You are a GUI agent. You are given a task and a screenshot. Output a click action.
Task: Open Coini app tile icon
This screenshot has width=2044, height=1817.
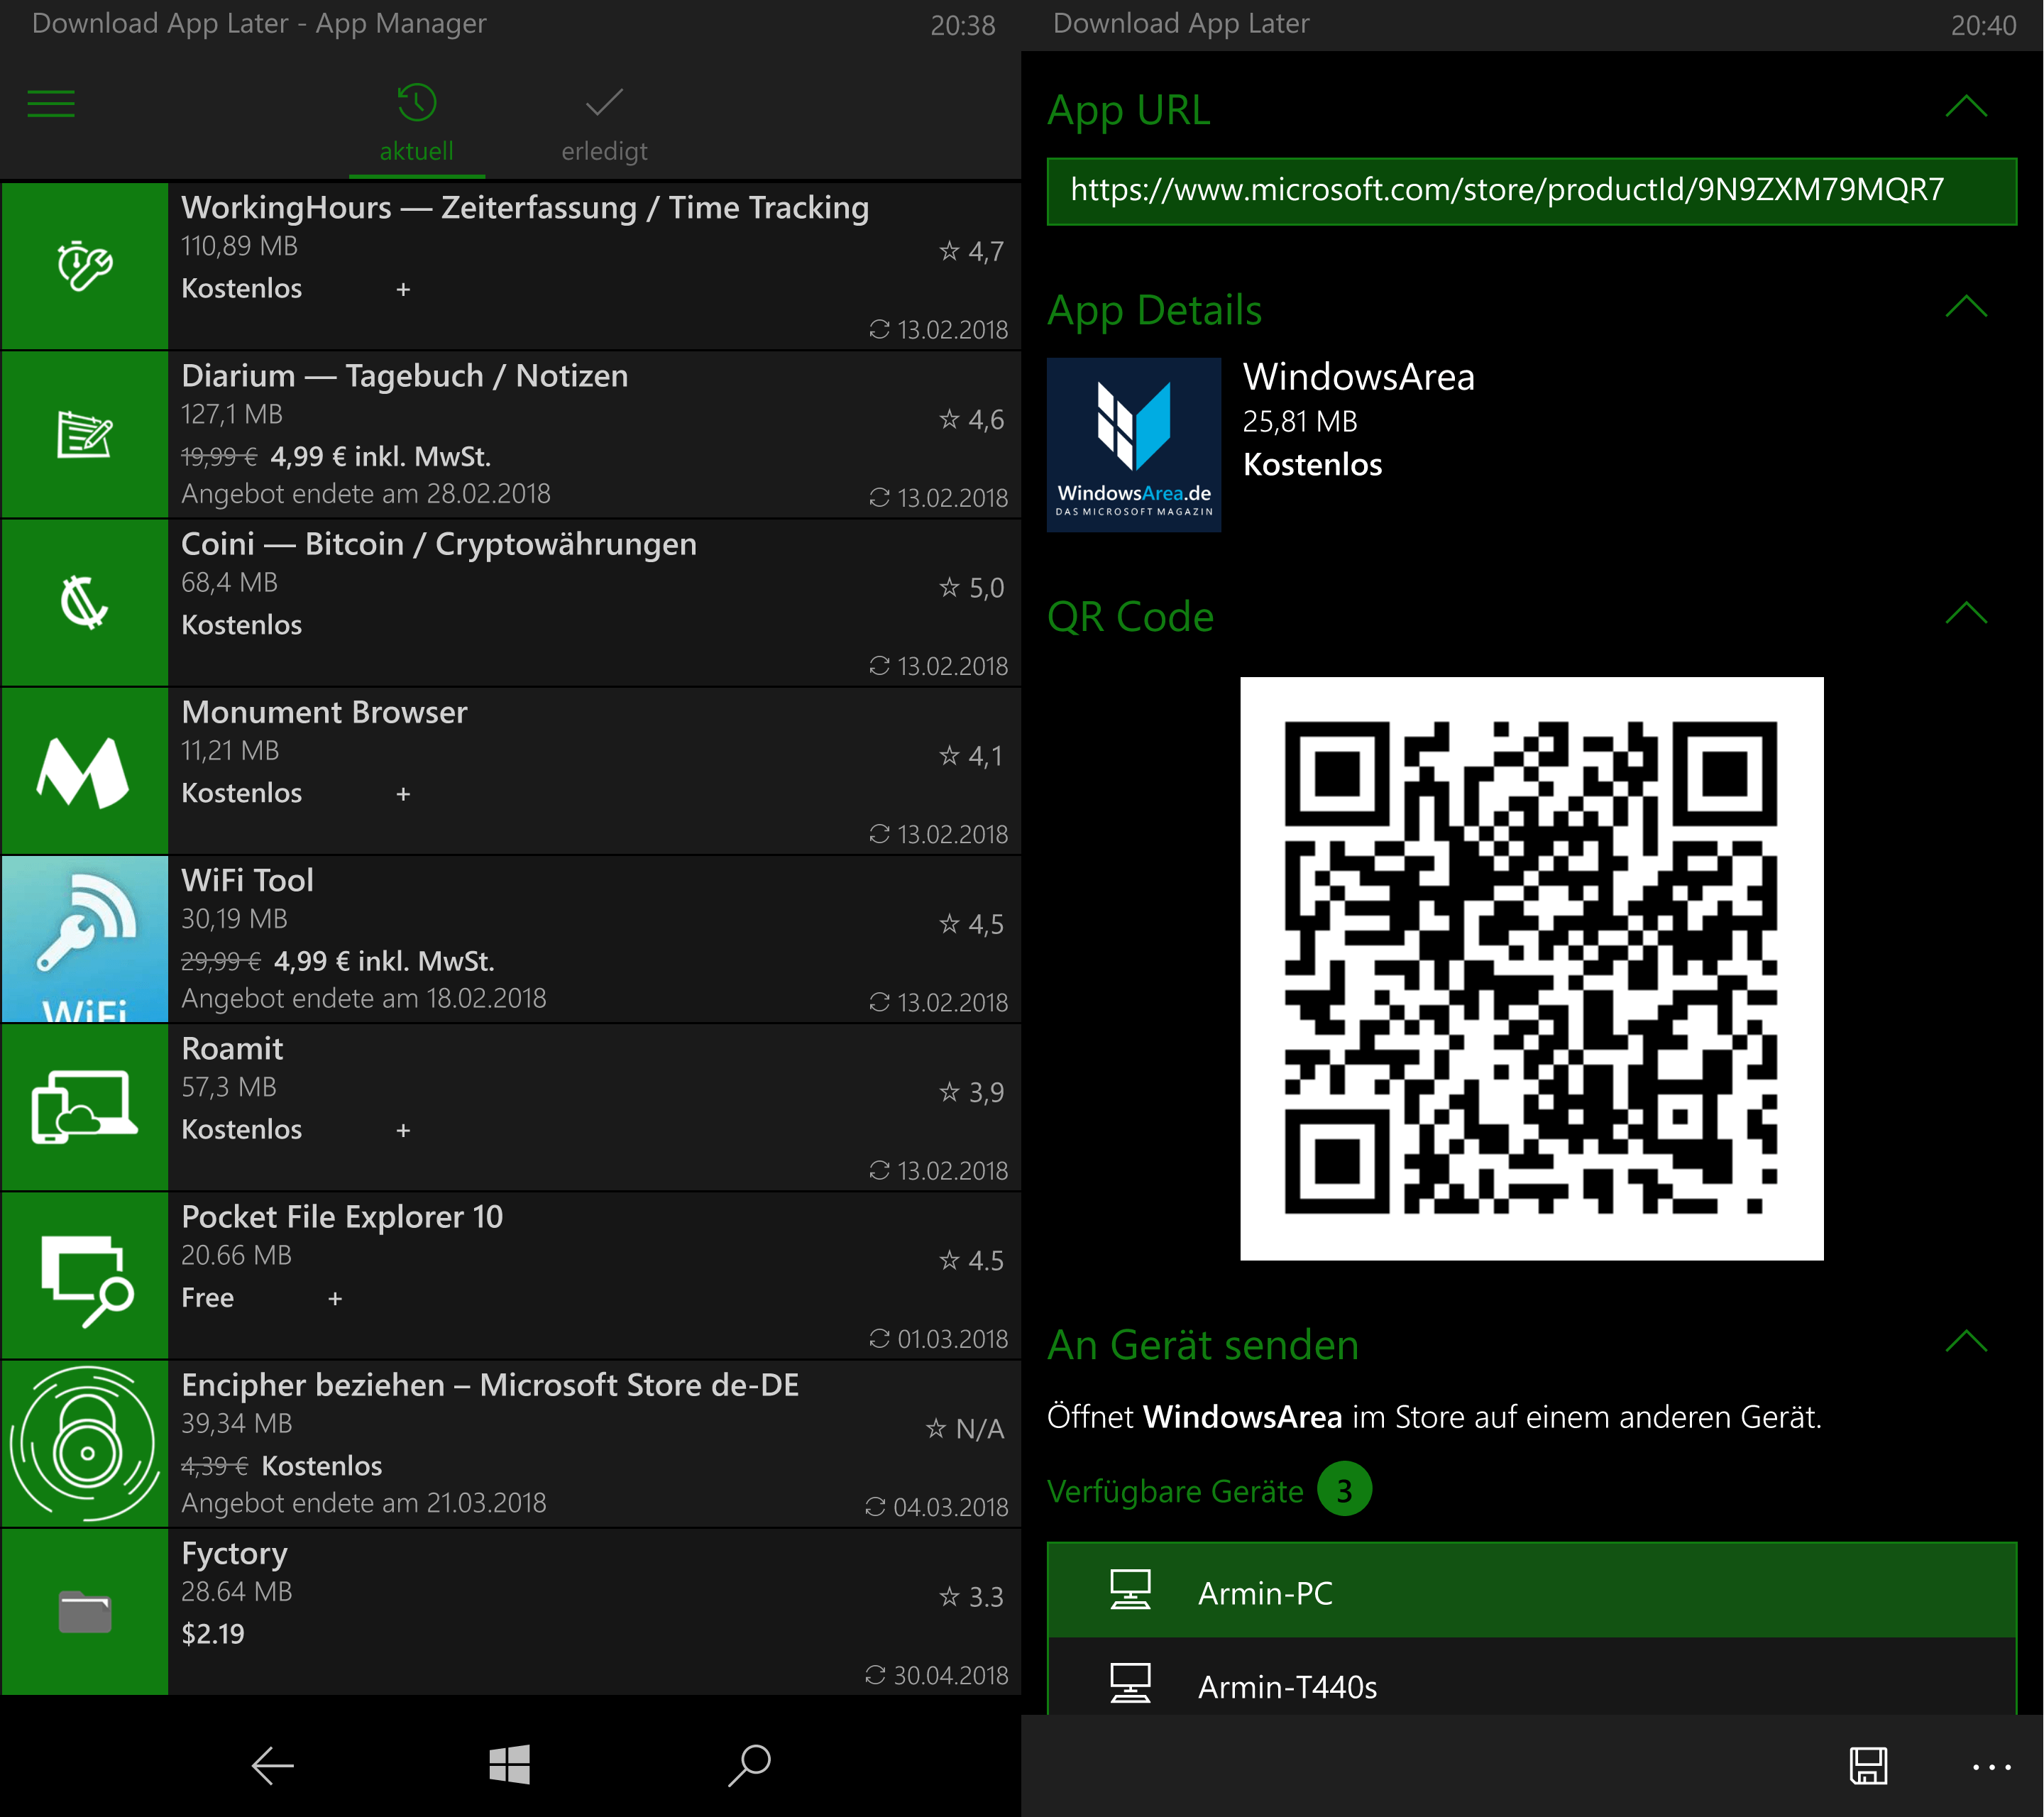click(x=85, y=602)
